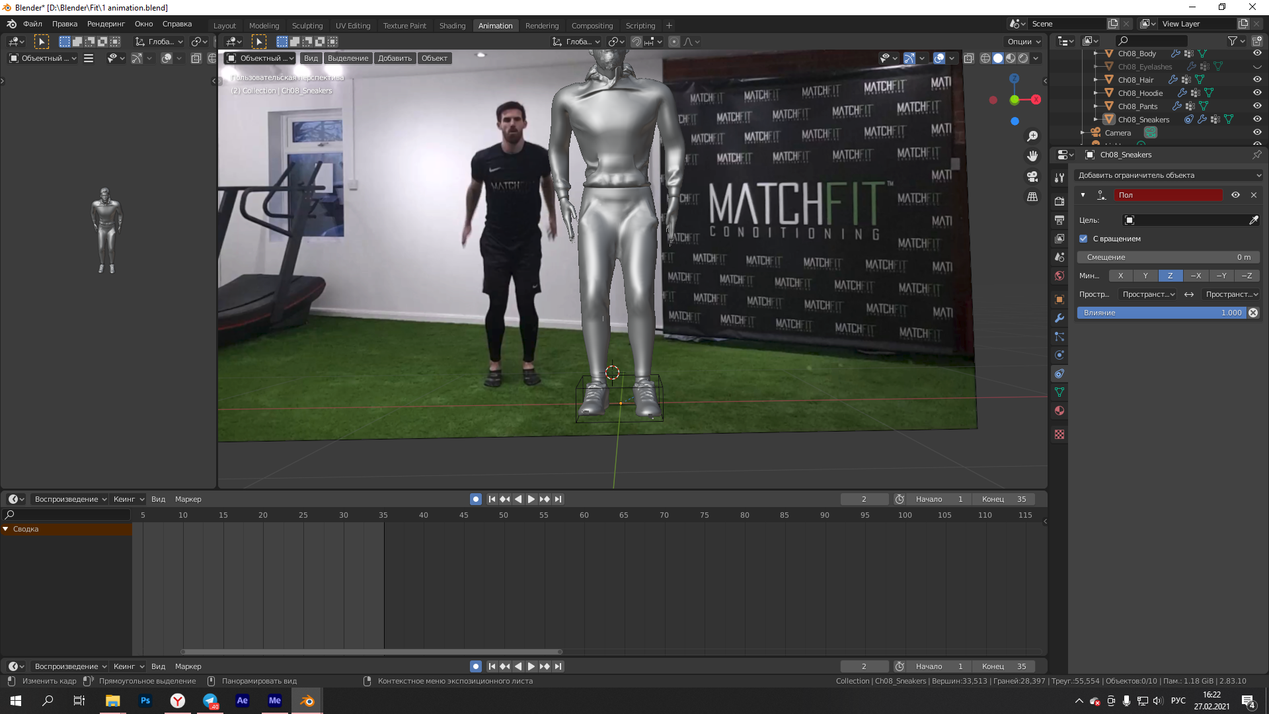Open the Scene properties tab
The width and height of the screenshot is (1269, 714).
pos(1059,257)
